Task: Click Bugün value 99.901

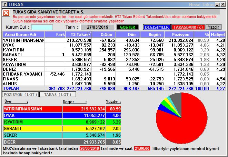Action: (157, 50)
